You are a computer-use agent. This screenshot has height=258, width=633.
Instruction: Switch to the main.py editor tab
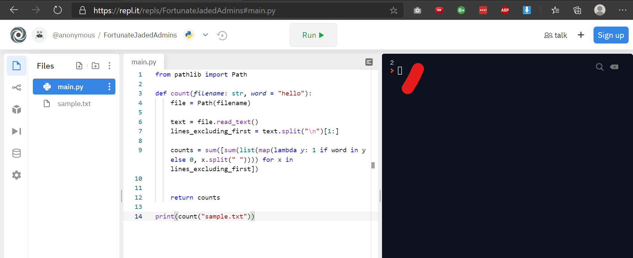[x=144, y=62]
